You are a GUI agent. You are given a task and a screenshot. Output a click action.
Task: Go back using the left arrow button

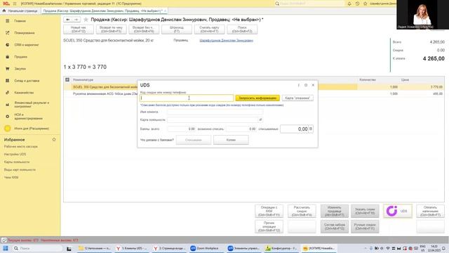(68, 20)
